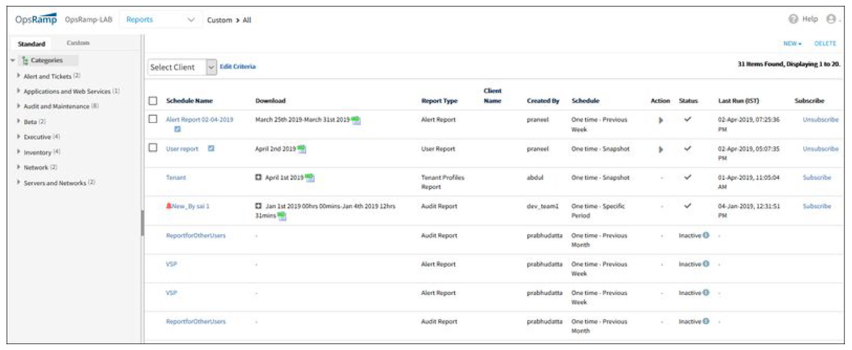
Task: Expand Alert and Tickets category
Action: coord(18,76)
